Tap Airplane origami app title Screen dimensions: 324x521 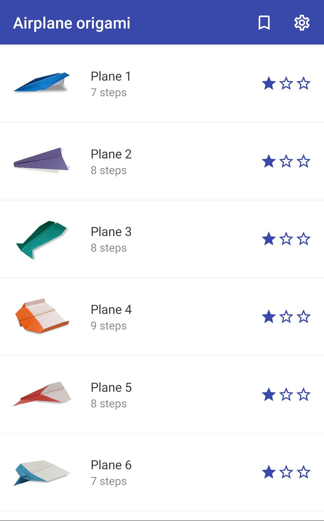pyautogui.click(x=72, y=23)
